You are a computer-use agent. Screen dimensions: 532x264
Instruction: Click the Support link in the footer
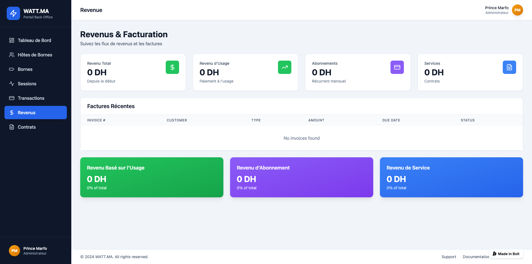point(449,257)
